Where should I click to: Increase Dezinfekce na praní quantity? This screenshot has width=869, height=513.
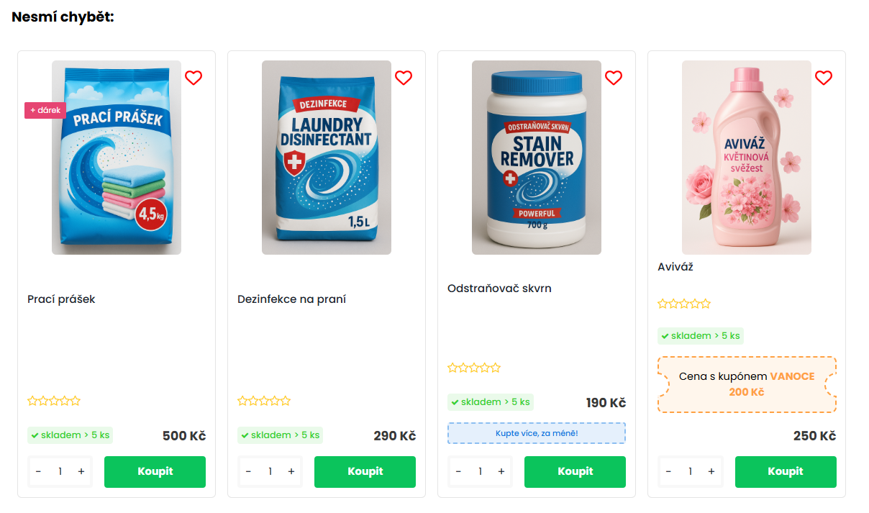tap(291, 472)
